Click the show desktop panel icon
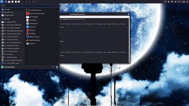This screenshot has width=189, height=106. tap(6, 2)
